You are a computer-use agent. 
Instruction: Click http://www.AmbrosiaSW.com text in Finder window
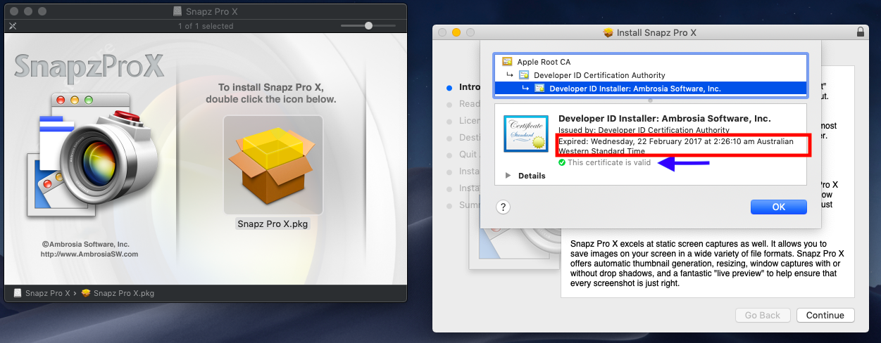(x=89, y=254)
